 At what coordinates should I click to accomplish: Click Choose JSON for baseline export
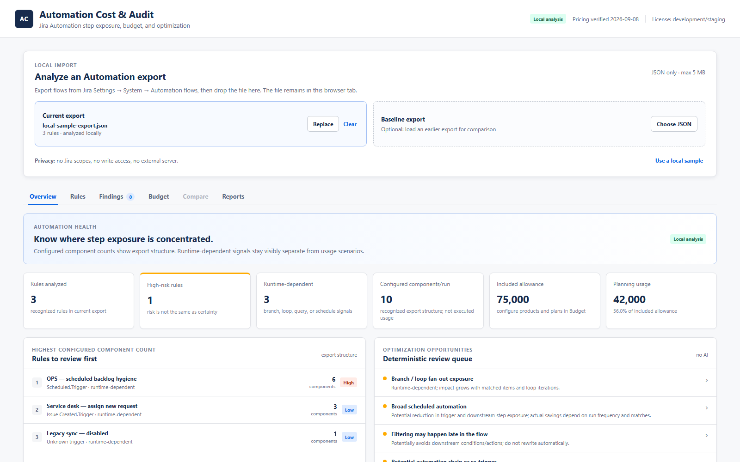[x=674, y=124]
